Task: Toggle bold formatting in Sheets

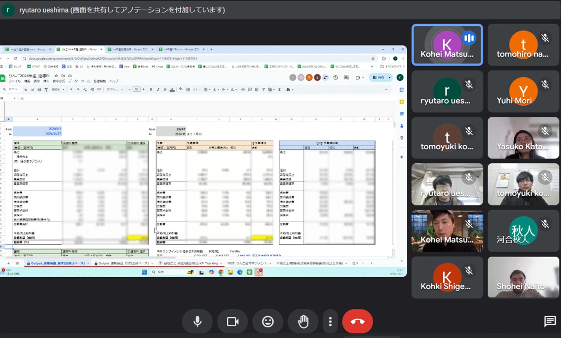Action: pos(151,90)
